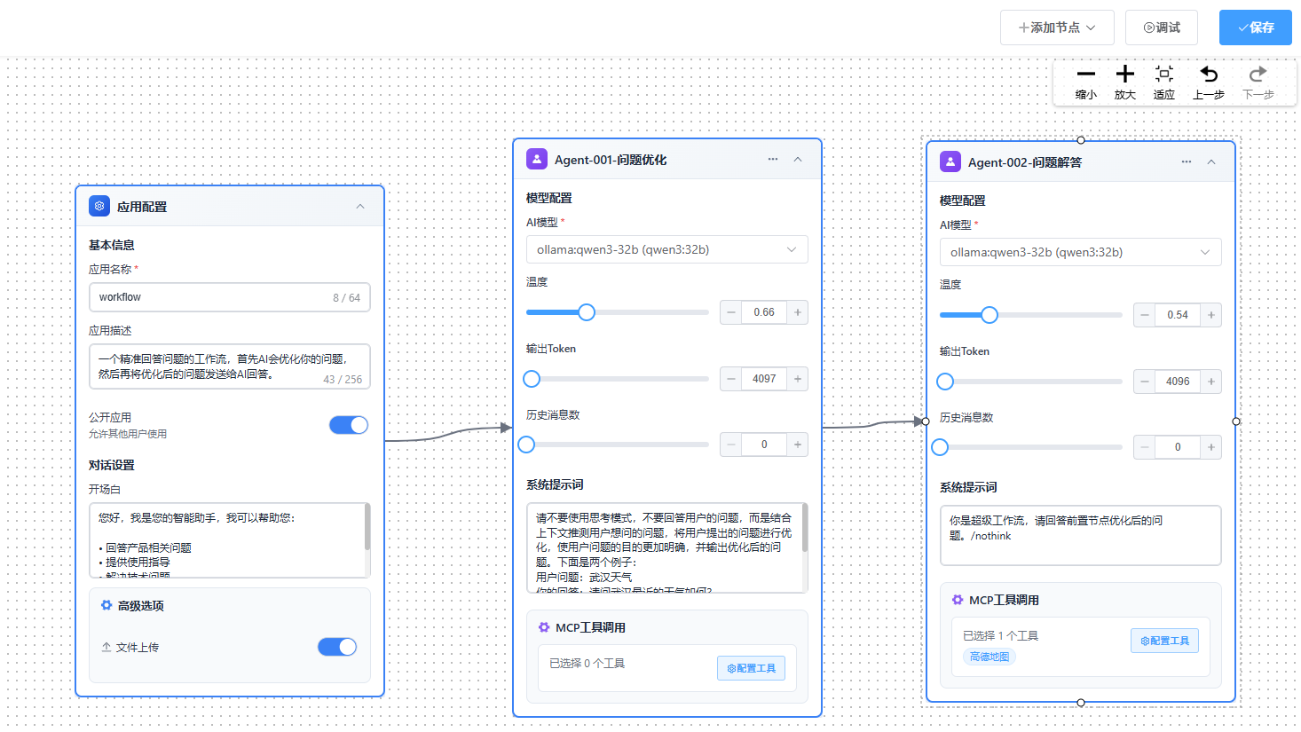Save the workflow with 保存
The width and height of the screenshot is (1301, 732).
(1255, 28)
